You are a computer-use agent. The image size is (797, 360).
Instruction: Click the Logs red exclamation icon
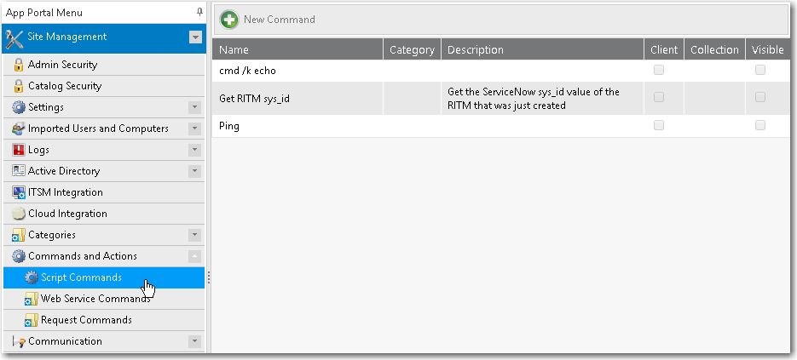point(19,150)
